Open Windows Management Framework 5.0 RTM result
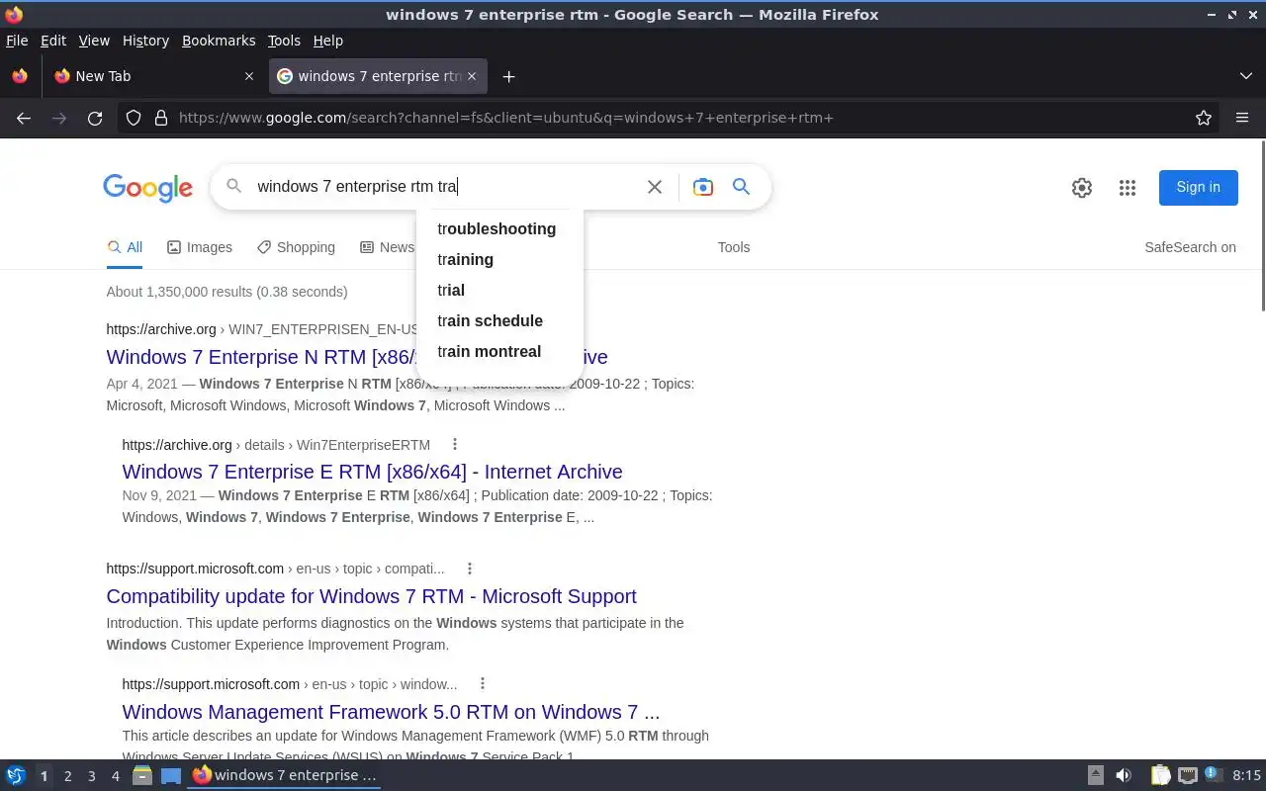This screenshot has height=791, width=1266. pos(391,712)
